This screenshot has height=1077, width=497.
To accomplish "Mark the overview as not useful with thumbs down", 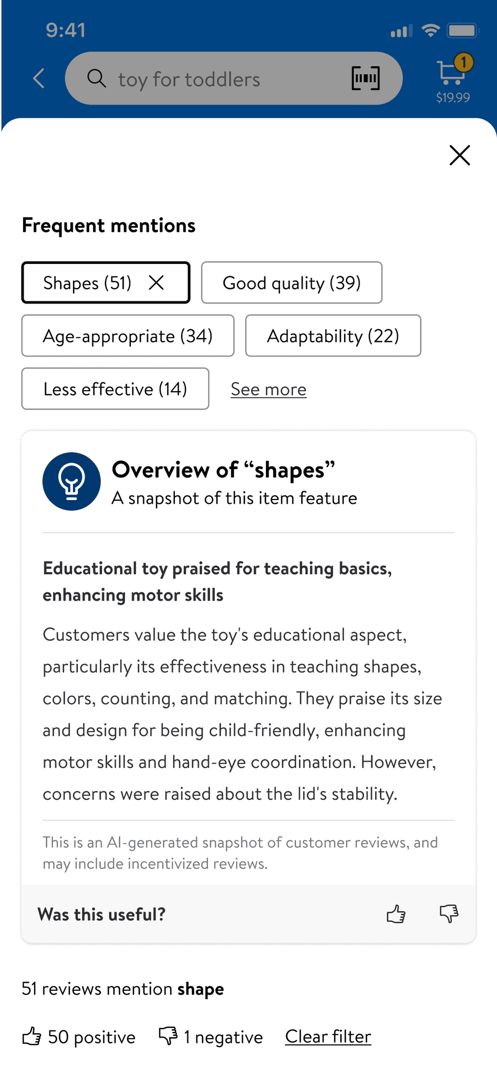I will pos(449,914).
